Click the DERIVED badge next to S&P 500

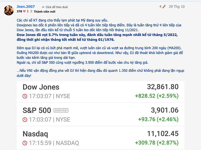pos(61,110)
